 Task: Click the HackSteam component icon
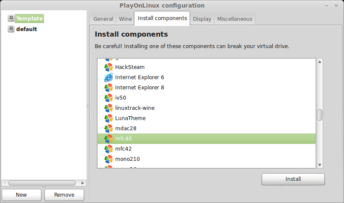click(x=109, y=67)
